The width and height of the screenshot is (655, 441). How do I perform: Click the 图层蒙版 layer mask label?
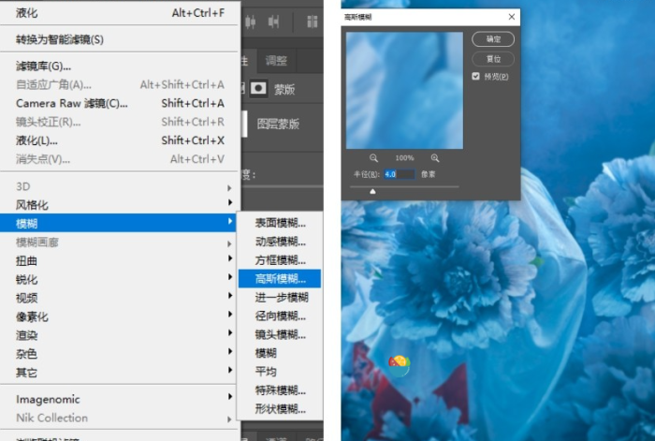coord(278,124)
